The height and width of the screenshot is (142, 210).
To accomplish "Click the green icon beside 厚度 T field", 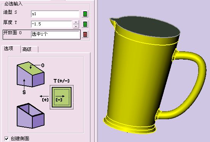I will click(85, 24).
